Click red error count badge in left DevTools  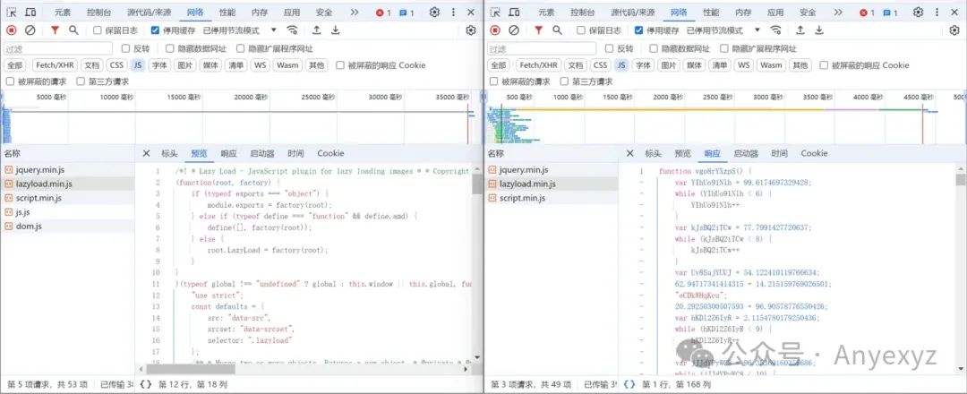[383, 13]
